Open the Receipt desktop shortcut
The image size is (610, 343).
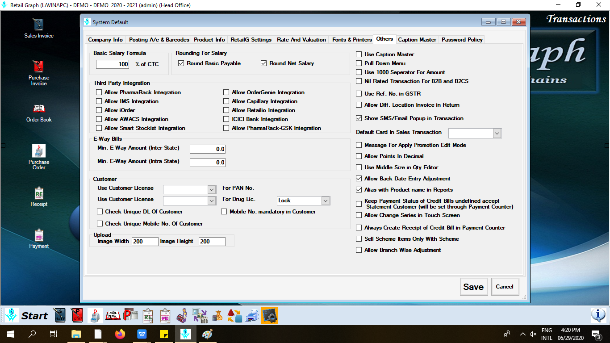point(39,197)
